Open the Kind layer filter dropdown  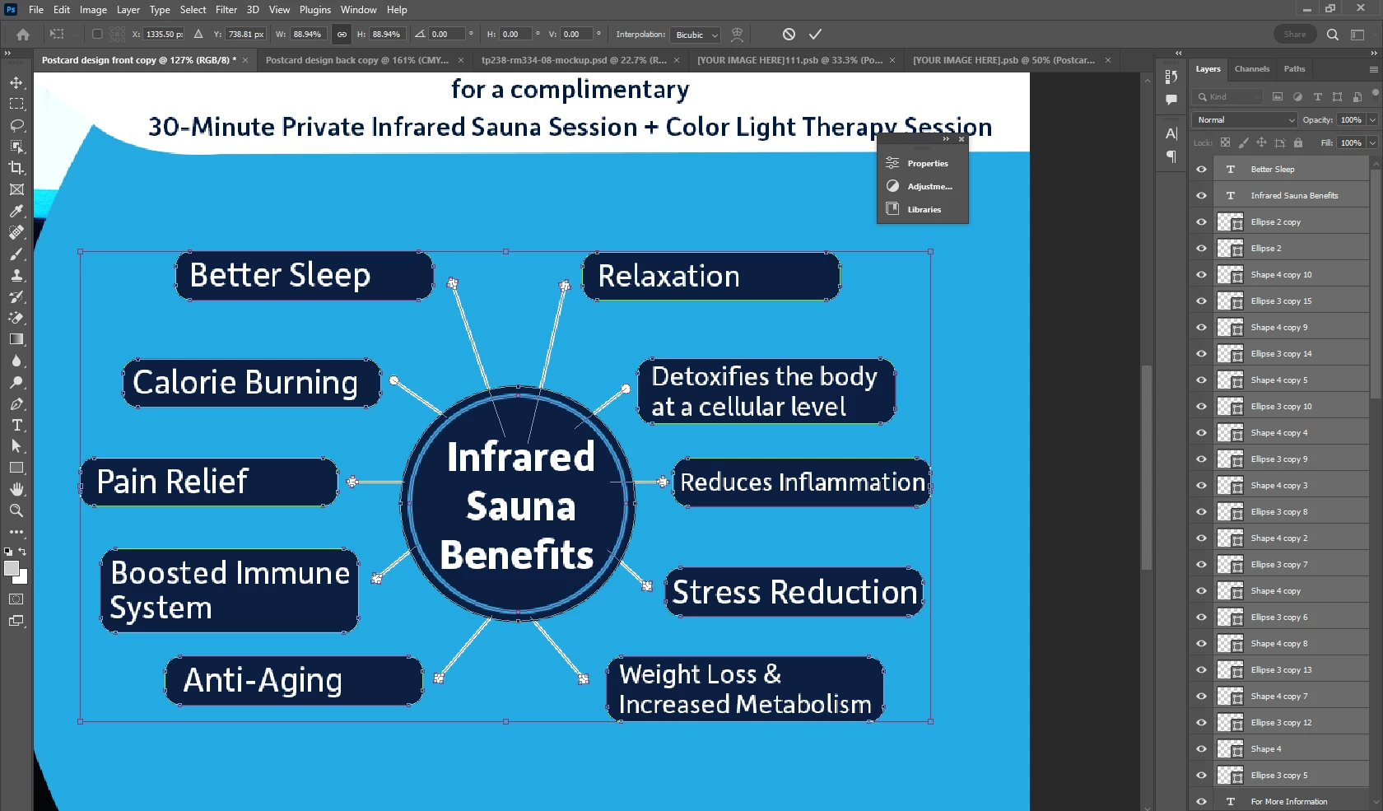click(x=1228, y=97)
